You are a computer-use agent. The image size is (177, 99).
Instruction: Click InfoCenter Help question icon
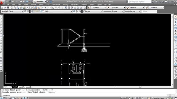[166, 2]
